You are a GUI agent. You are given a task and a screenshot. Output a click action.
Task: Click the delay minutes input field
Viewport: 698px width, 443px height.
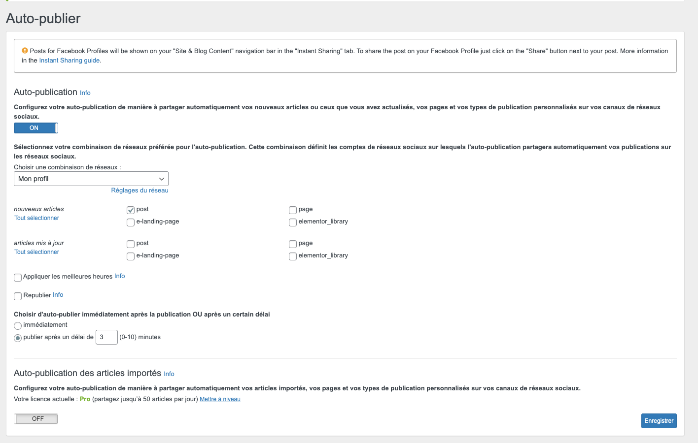coord(106,337)
